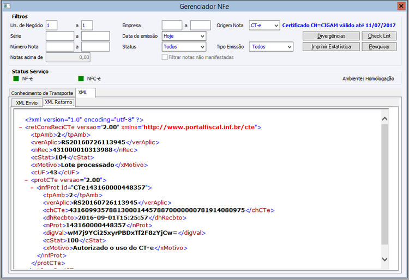Viewport: 409px width, 280px height.
Task: Click the first Empresa input field
Action: point(172,25)
